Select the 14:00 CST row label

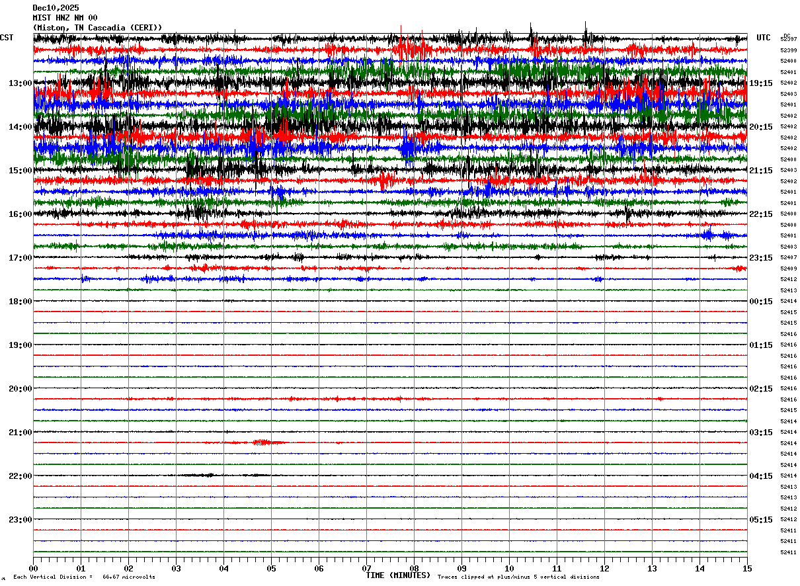pos(20,127)
